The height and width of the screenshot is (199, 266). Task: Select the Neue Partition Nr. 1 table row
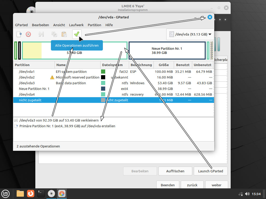coord(114,89)
